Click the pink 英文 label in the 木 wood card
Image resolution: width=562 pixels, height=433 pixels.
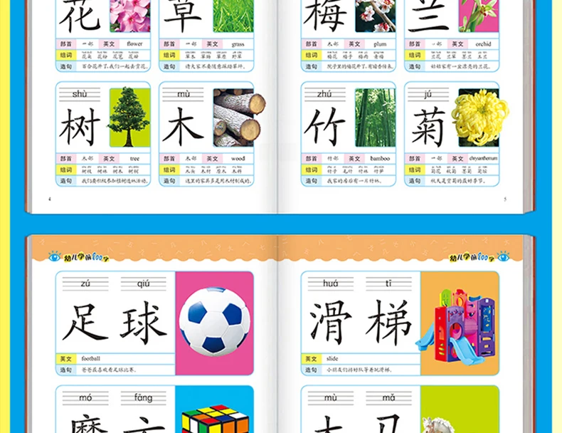point(212,159)
